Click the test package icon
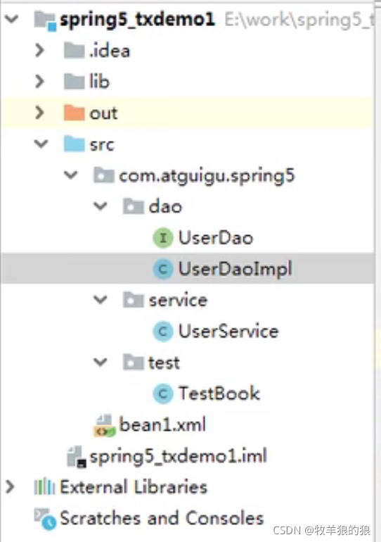Image resolution: width=381 pixels, height=542 pixels. pos(134,363)
